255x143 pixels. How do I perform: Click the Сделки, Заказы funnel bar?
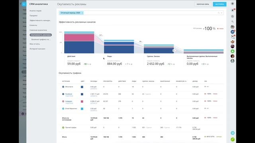(x=159, y=49)
